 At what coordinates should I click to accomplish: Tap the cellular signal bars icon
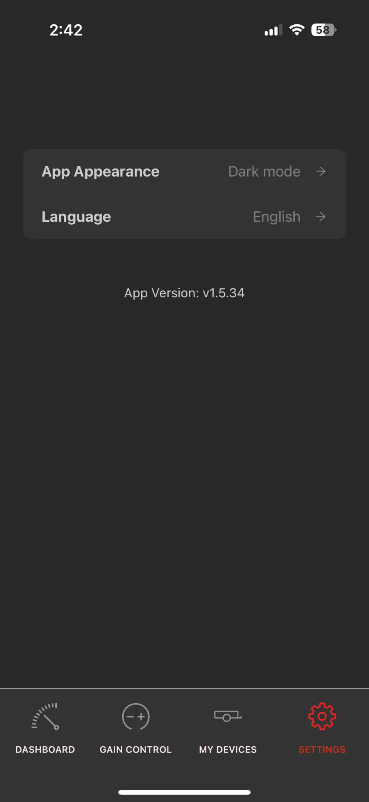273,30
